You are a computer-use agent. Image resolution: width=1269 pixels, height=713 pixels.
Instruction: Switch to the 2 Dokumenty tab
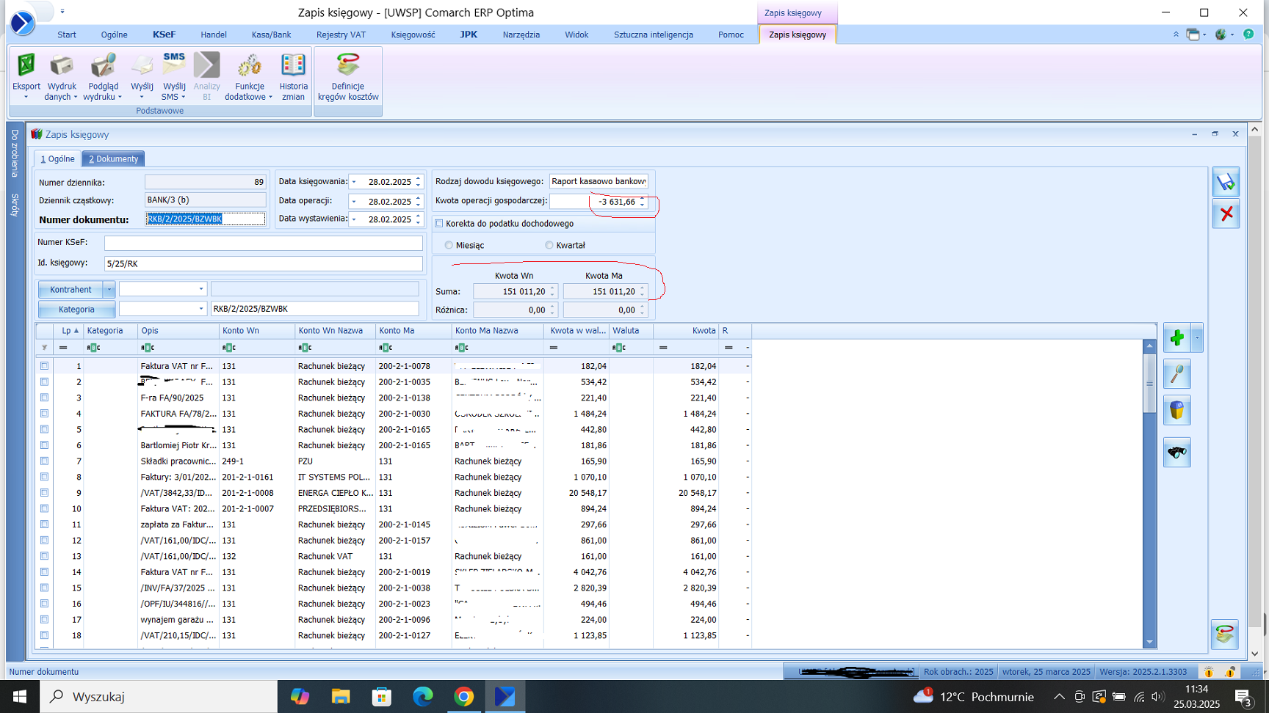[113, 159]
